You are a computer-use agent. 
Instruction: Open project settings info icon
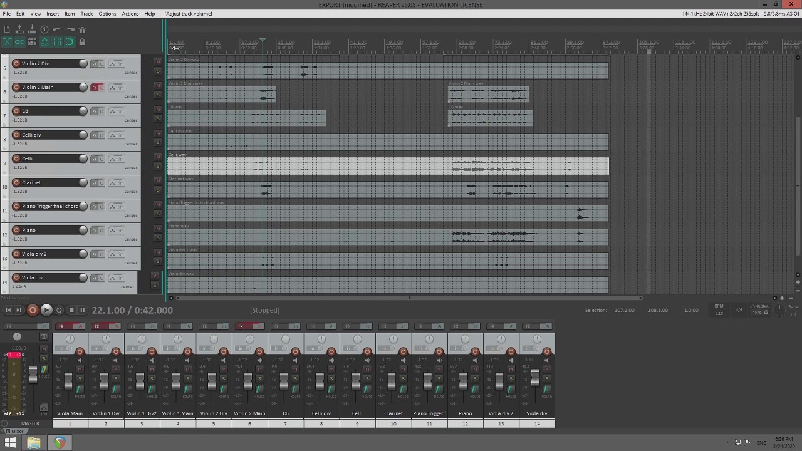click(44, 29)
